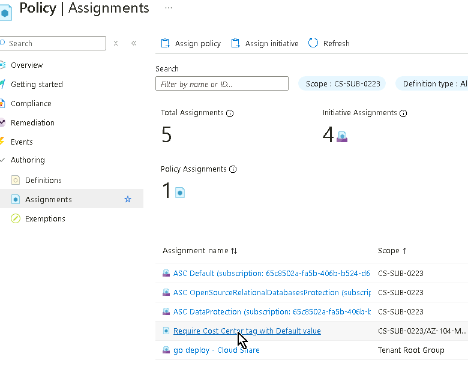Click the Remediation menu icon
Viewport: 468px width, 369px height.
2,122
